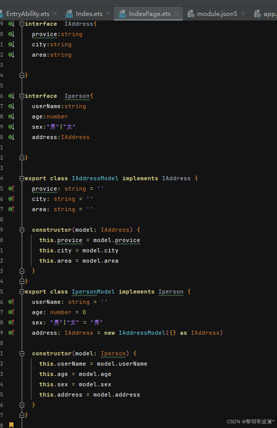
Task: Collapse the IAddressModel class block
Action: tap(22, 179)
